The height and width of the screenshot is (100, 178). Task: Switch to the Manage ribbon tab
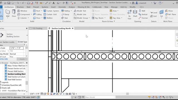pyautogui.click(x=114, y=7)
